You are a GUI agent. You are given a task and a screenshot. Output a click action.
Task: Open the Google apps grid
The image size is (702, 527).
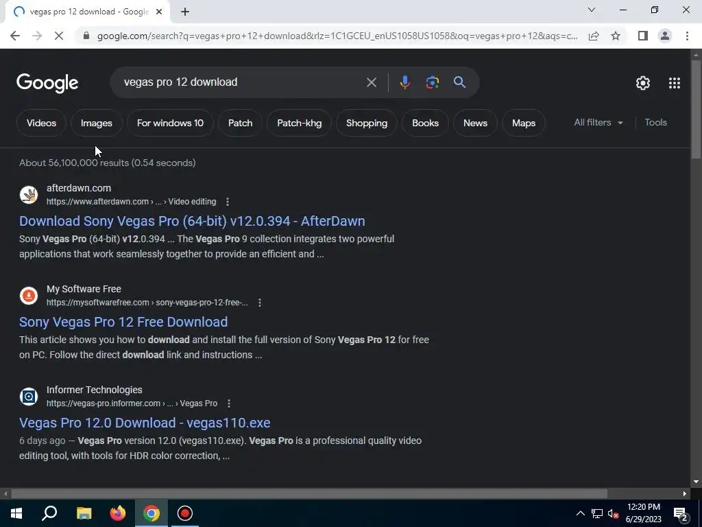[675, 83]
